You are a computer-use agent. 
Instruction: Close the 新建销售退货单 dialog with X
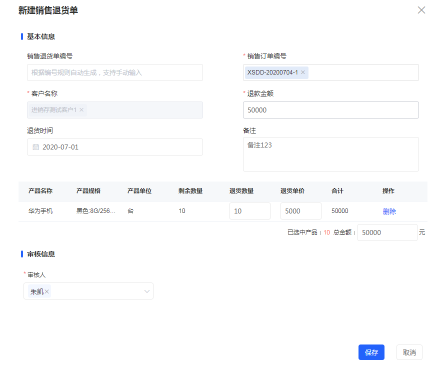tap(421, 10)
